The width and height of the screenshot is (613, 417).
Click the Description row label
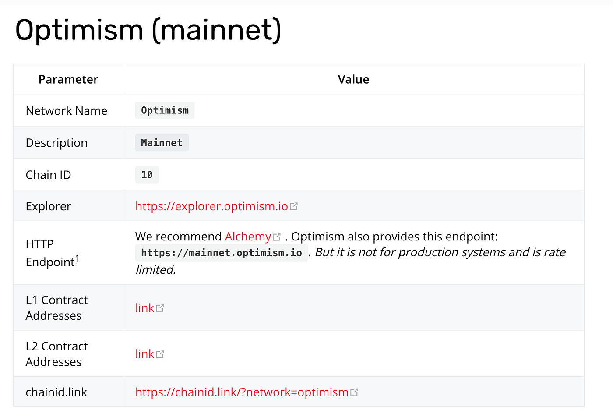click(56, 143)
